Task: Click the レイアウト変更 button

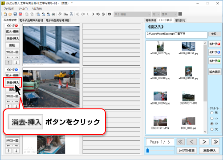Action: pos(187,151)
